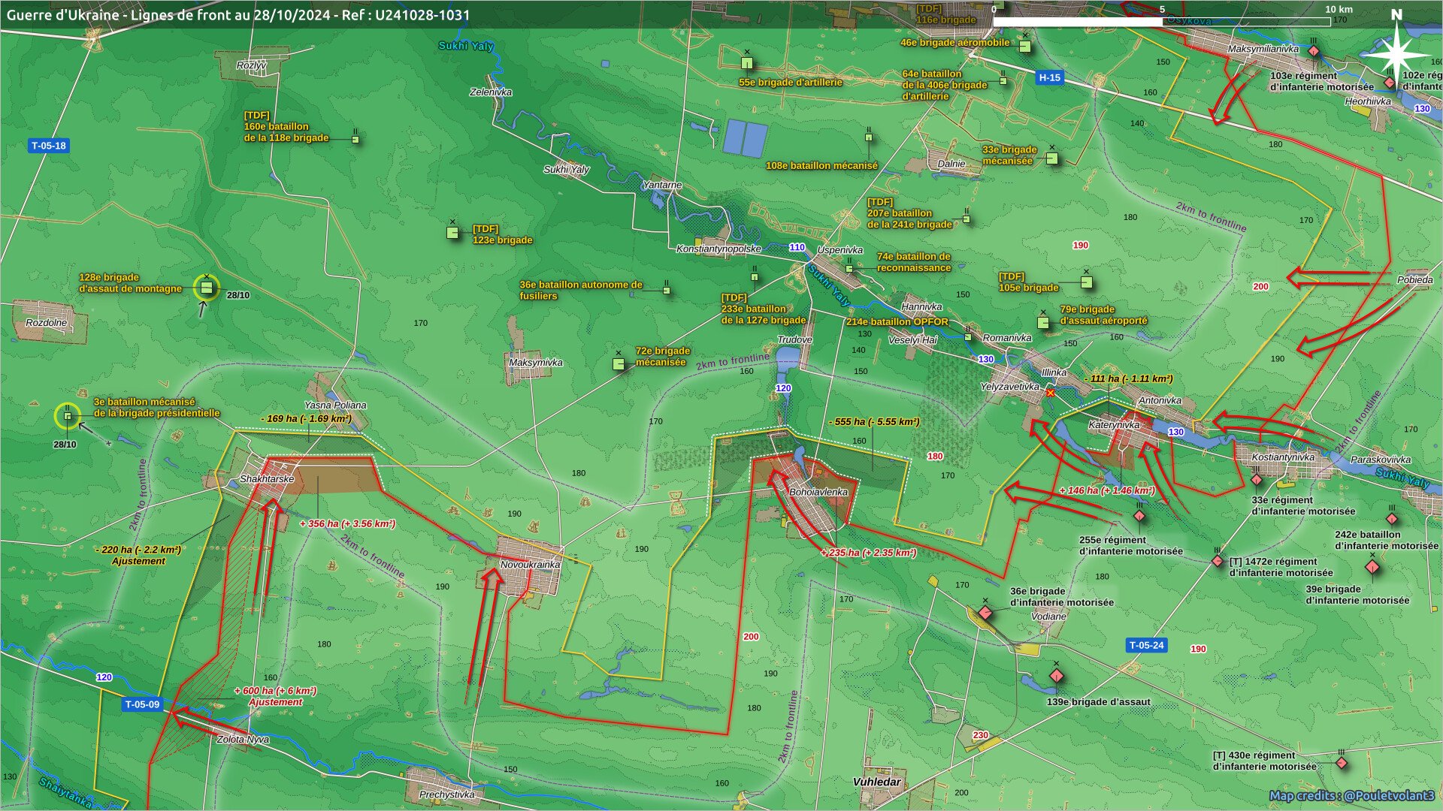Click the '+ 356 ha (+ 3.56 km²)' label
This screenshot has height=811, width=1443.
click(x=347, y=523)
